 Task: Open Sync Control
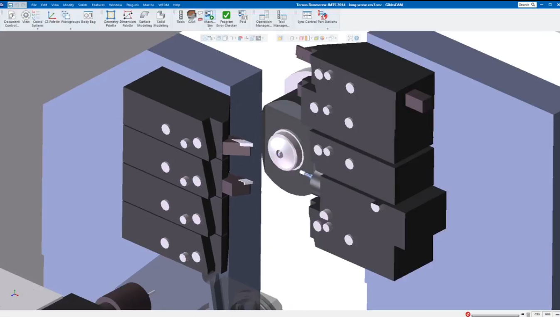tap(307, 17)
